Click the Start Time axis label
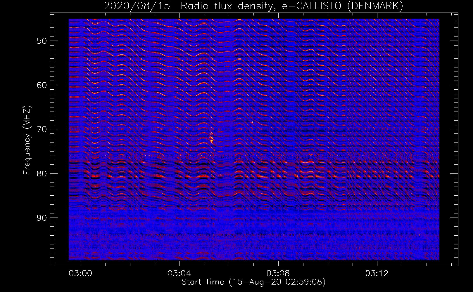The width and height of the screenshot is (473, 292). (253, 282)
